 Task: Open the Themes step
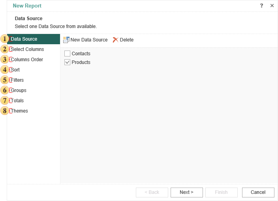pos(19,111)
